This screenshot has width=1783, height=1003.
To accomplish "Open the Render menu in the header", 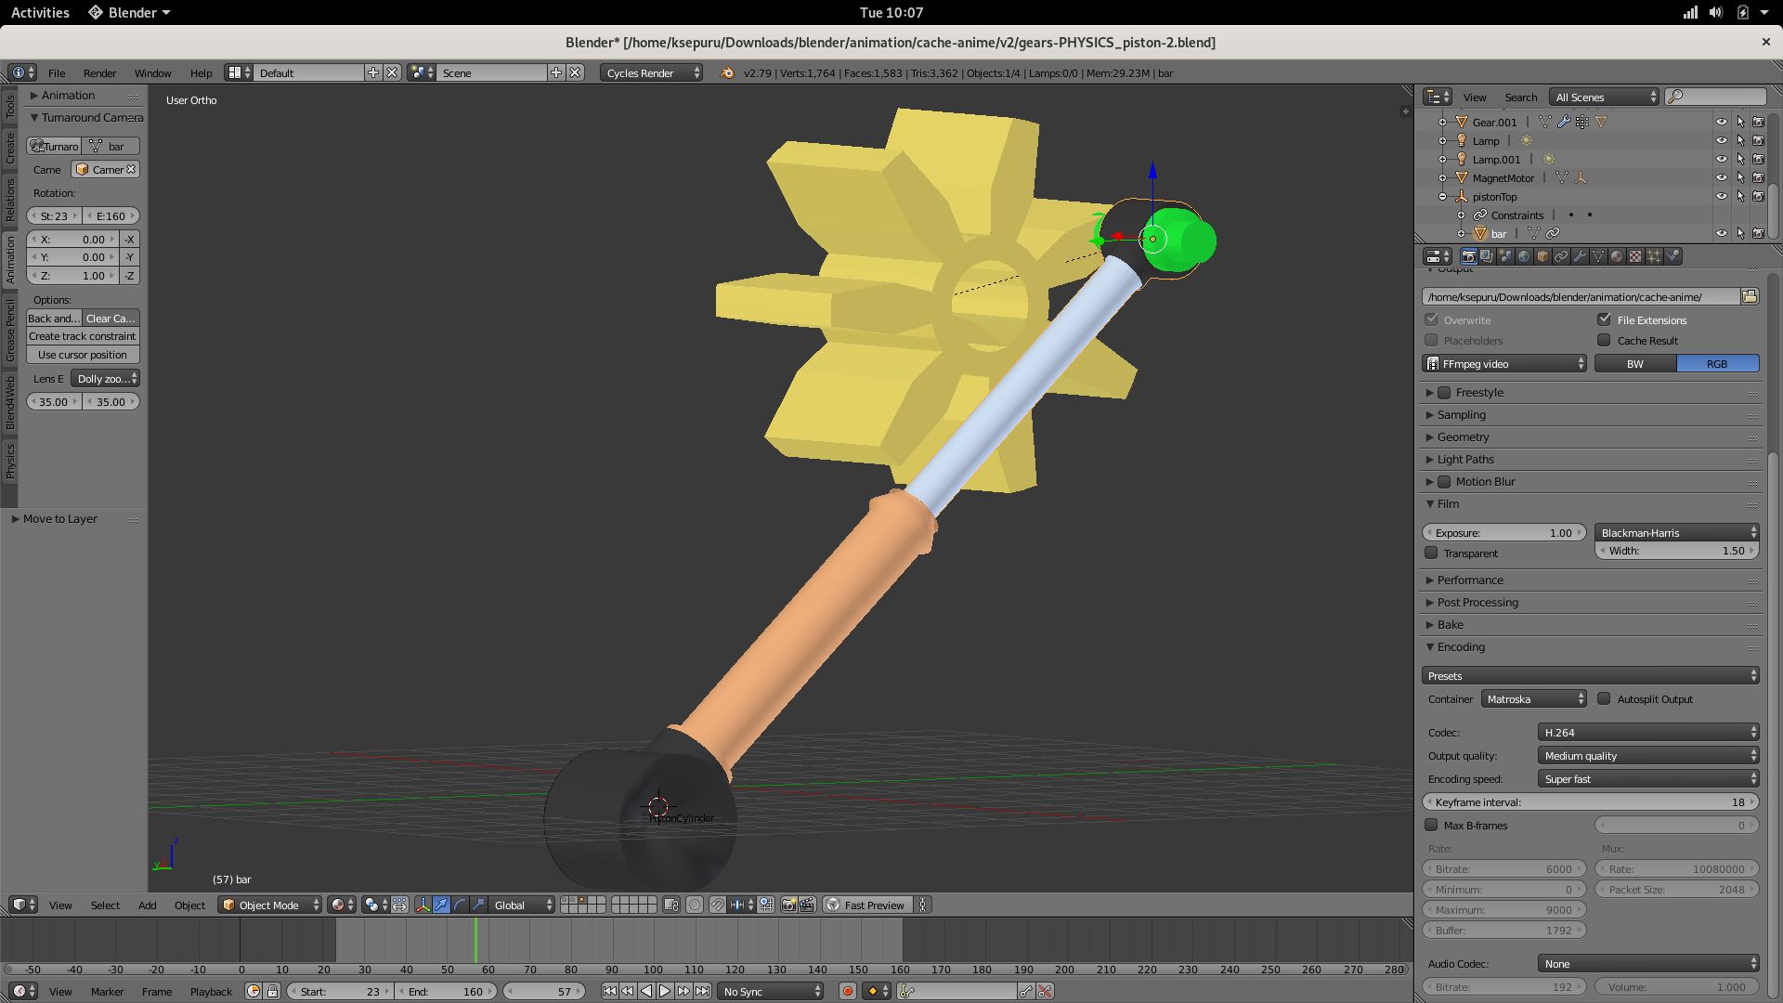I will click(99, 73).
